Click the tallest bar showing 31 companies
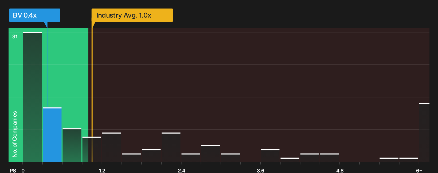 32,97
